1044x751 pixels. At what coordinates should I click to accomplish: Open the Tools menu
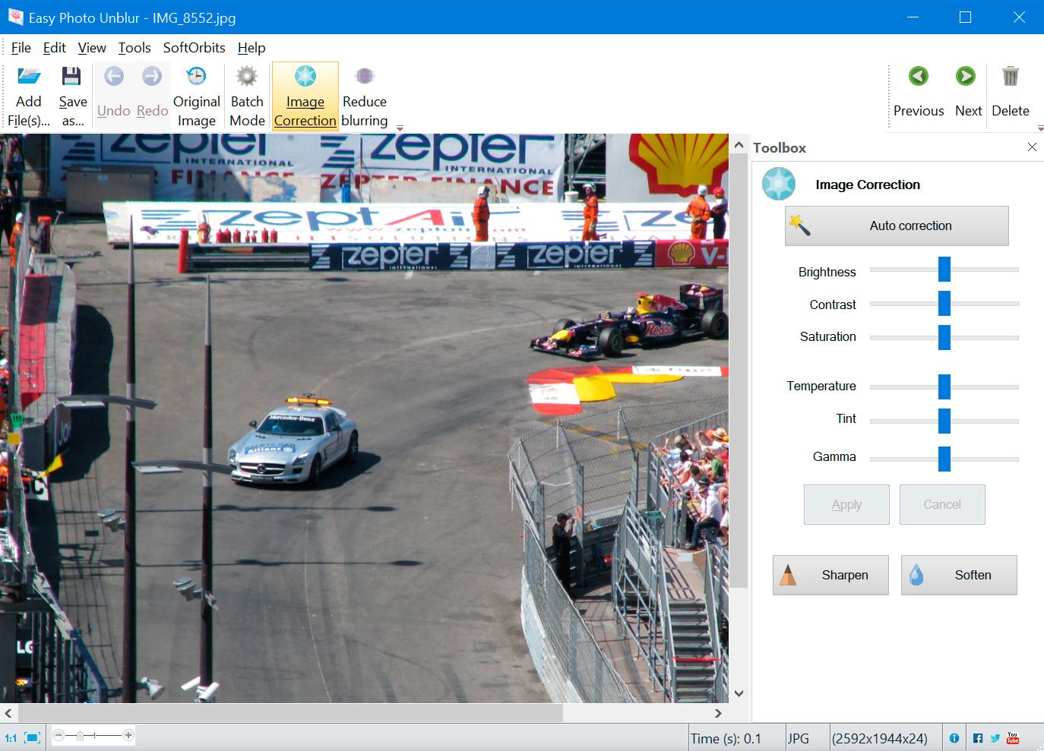click(x=134, y=48)
